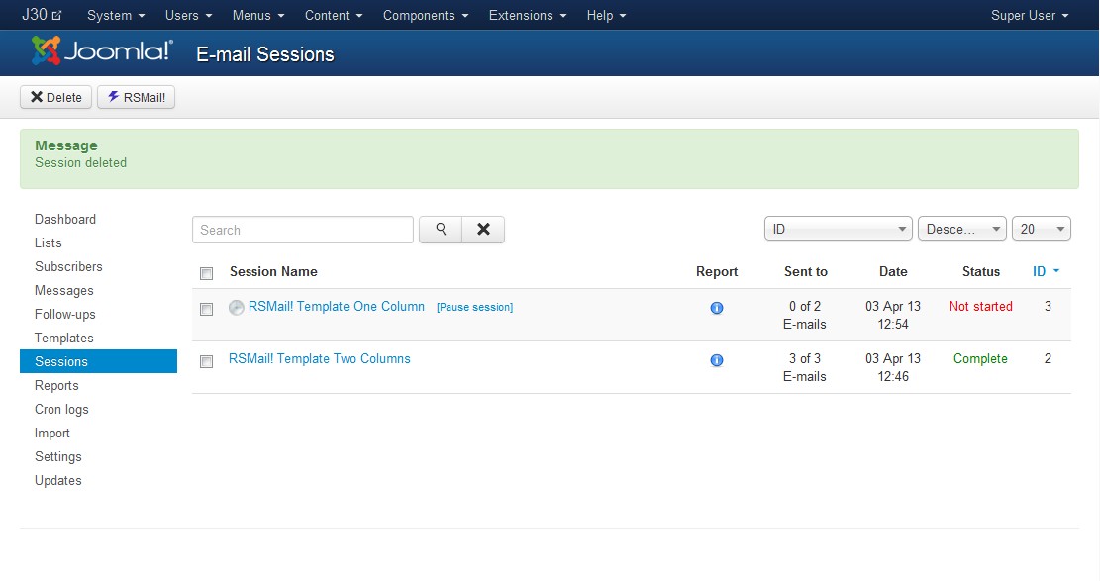This screenshot has width=1100, height=581.
Task: Click the Session deleted message text
Action: [80, 162]
